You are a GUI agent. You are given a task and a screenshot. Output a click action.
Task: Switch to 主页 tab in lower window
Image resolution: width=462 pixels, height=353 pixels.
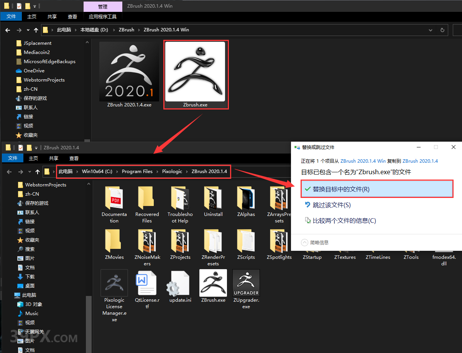(x=33, y=158)
